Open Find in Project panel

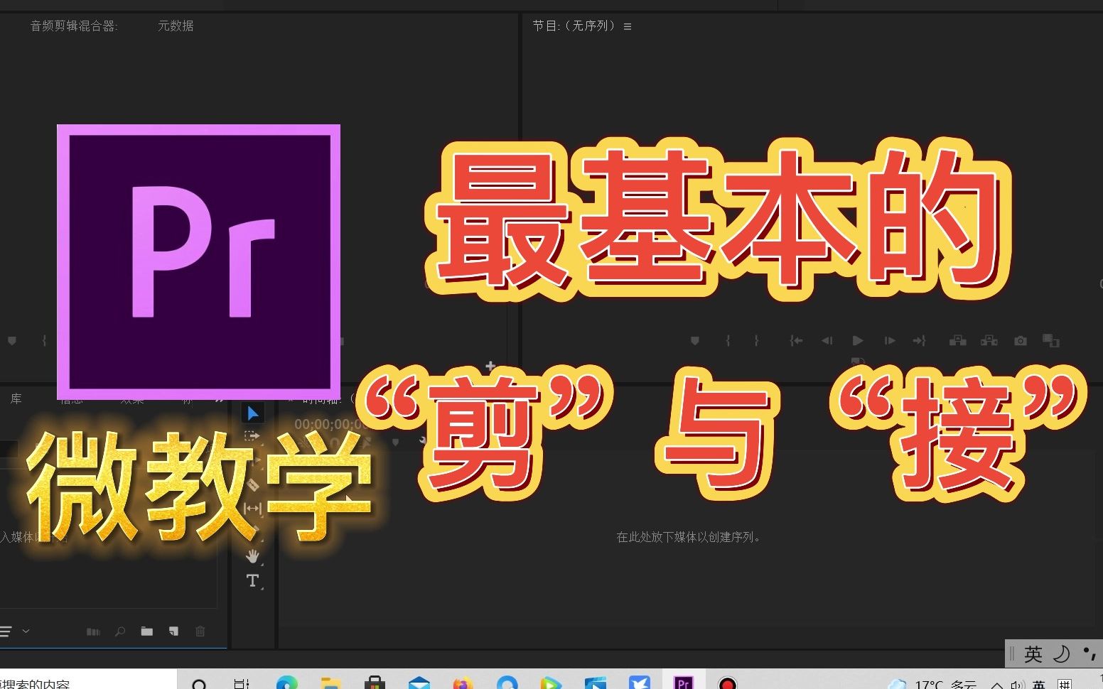point(120,631)
